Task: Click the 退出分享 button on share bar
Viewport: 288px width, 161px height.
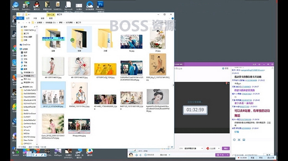Action: (x=270, y=158)
